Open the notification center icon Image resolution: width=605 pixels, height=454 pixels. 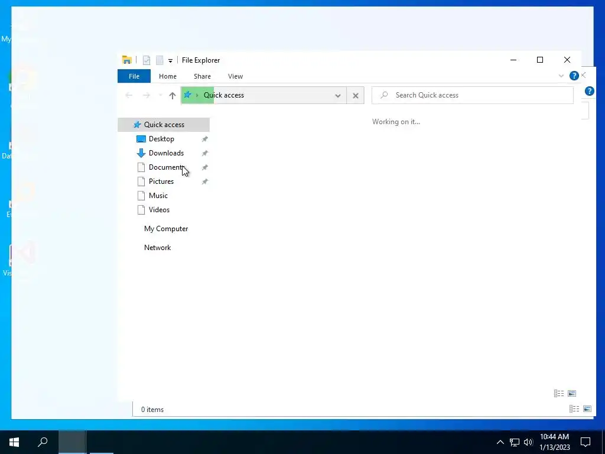click(x=586, y=442)
